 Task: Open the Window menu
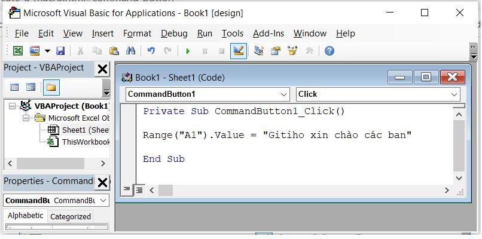[310, 33]
